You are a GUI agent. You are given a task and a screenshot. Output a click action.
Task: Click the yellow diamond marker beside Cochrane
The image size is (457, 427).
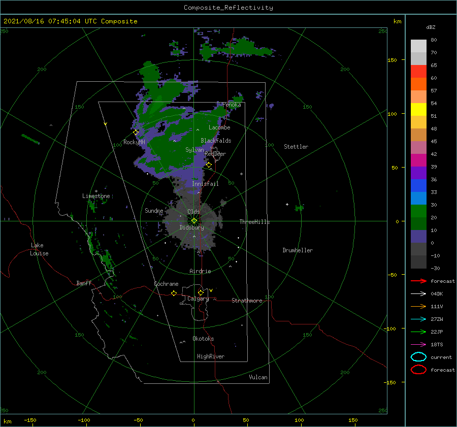tap(174, 293)
